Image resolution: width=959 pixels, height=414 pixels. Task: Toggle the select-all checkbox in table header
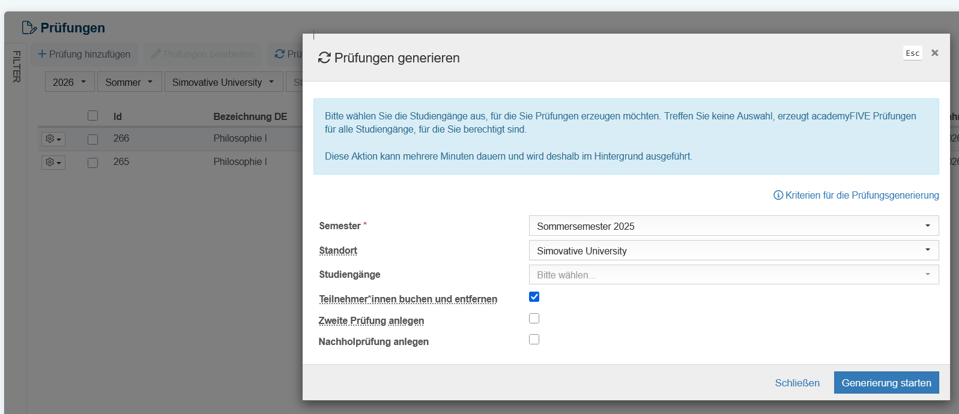(92, 116)
